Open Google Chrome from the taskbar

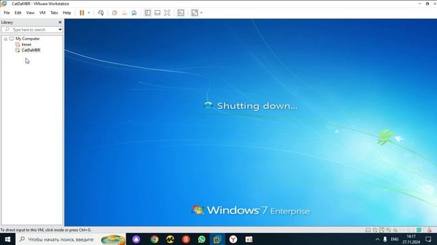[154, 239]
